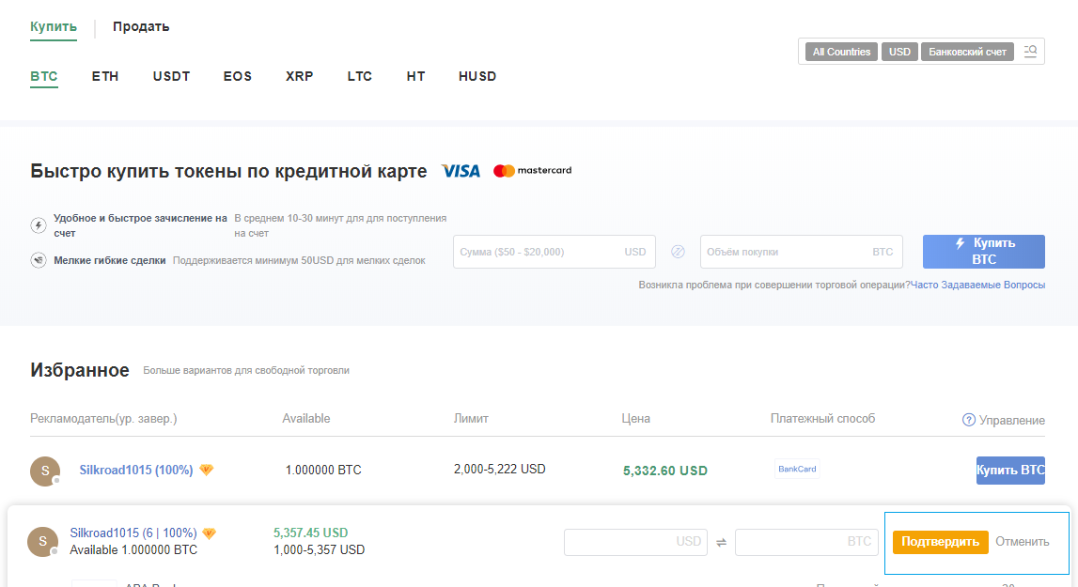
Task: Focus the Сумма ($50 - $20,000) USD field
Action: tap(555, 252)
